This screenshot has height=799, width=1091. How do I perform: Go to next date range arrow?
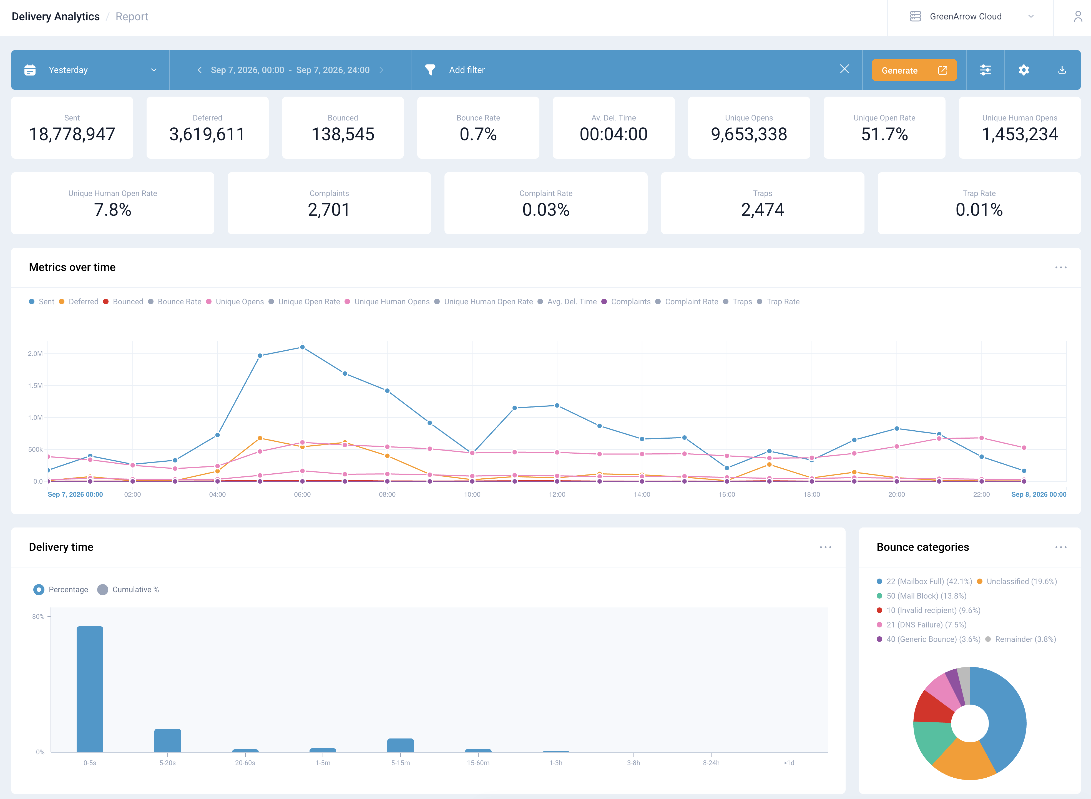pos(381,70)
